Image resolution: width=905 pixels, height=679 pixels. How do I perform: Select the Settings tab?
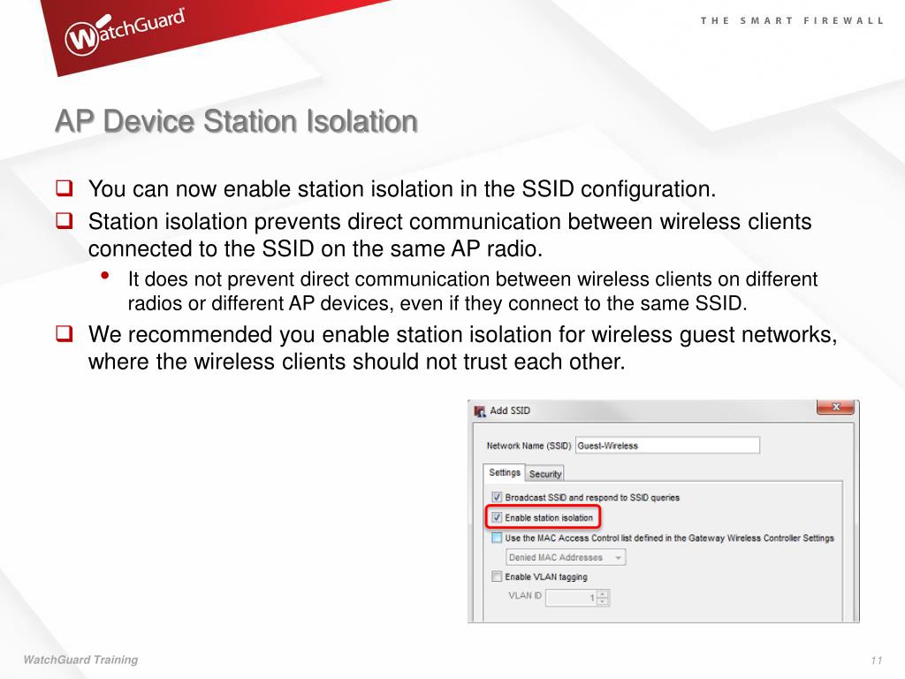(504, 472)
